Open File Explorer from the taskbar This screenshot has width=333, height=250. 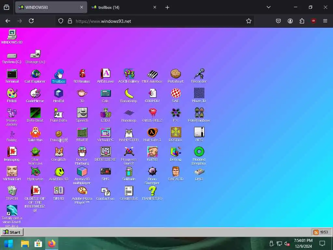click(25, 243)
